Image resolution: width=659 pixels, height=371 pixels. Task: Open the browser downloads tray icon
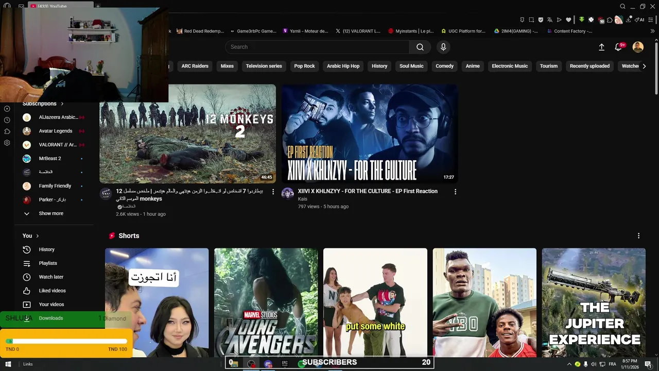pyautogui.click(x=629, y=20)
